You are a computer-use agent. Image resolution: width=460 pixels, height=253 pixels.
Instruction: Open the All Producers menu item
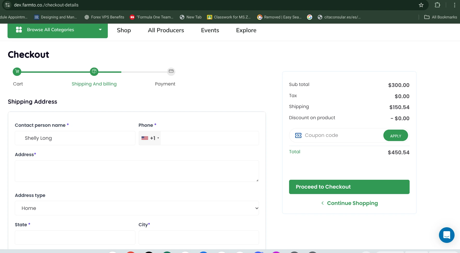coord(166,30)
